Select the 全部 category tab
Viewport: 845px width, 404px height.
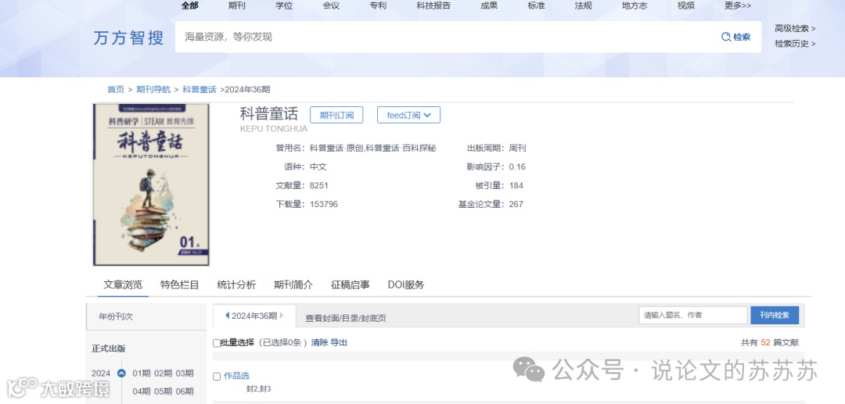coord(189,6)
